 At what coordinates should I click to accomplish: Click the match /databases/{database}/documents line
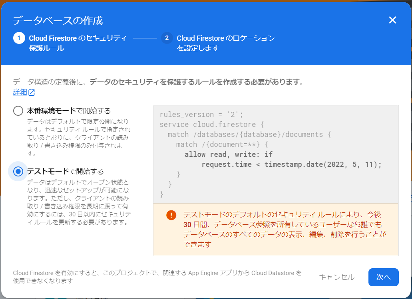pos(249,135)
